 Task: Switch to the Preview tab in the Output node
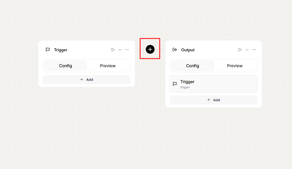[235, 66]
